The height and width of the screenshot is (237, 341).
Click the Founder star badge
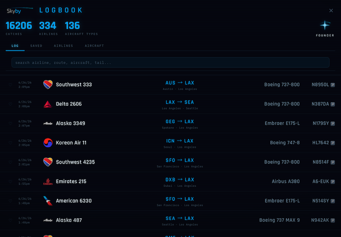point(325,26)
